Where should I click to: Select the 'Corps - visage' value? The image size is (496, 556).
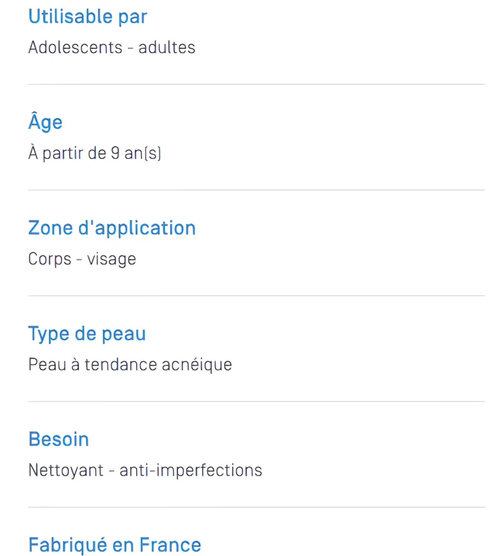[x=82, y=259]
